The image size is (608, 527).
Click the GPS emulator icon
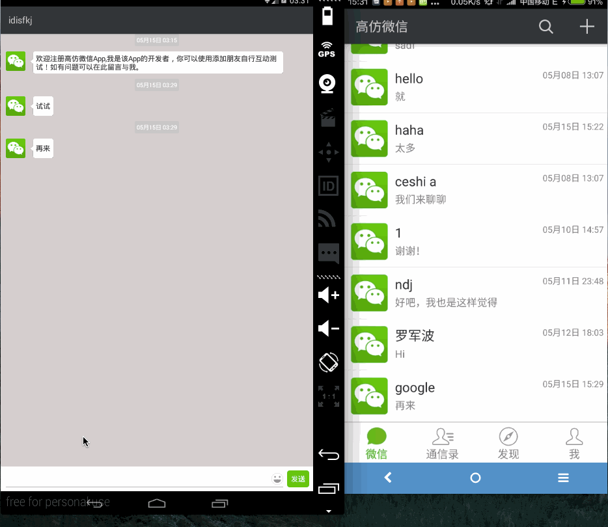pyautogui.click(x=327, y=49)
